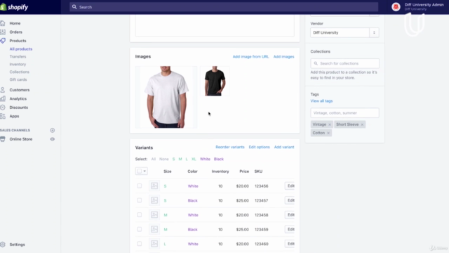Add a sales channel with plus icon
The width and height of the screenshot is (449, 253).
(x=53, y=130)
